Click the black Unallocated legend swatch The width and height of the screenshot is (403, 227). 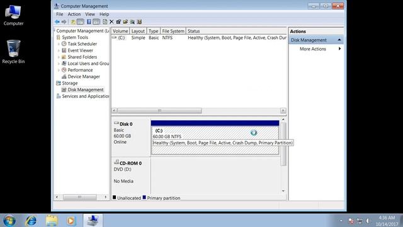click(x=115, y=197)
